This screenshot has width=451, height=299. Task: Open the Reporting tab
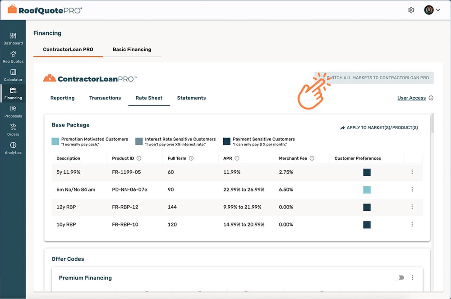coord(62,98)
